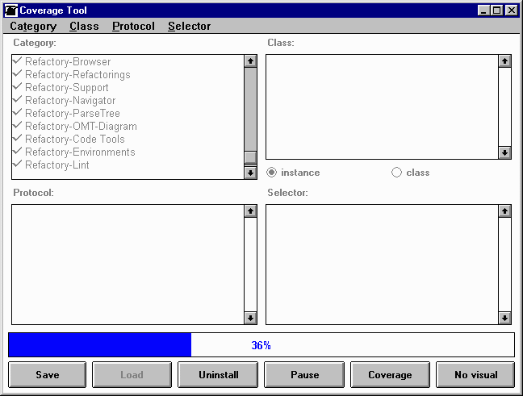
Task: Click the Load button
Action: point(132,375)
